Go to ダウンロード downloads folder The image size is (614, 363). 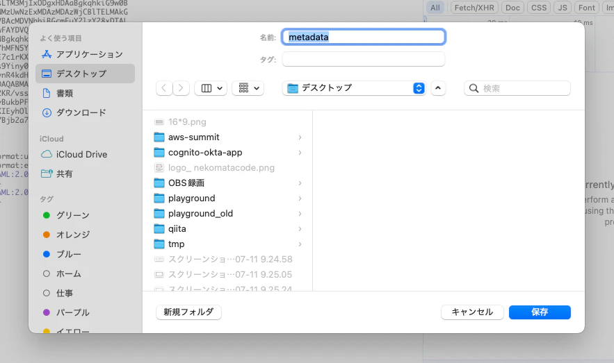pos(85,112)
